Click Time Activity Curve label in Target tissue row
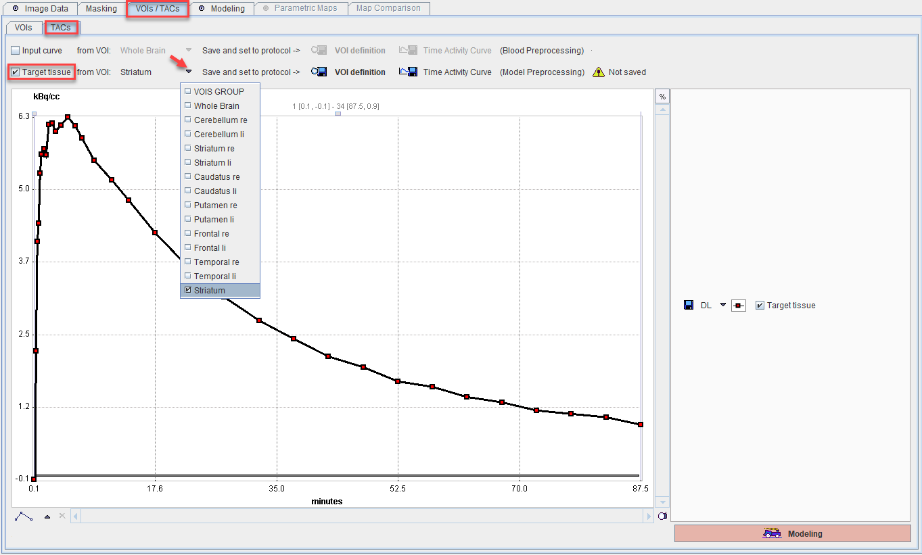Screen dimensions: 922x555 [x=457, y=72]
